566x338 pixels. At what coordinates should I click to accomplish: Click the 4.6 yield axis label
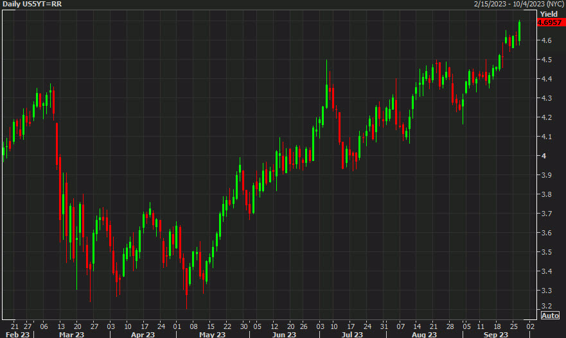[x=547, y=40]
